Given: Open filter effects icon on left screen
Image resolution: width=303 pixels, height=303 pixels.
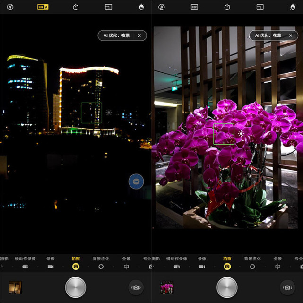Looking at the screenshot, I should point(141,7).
